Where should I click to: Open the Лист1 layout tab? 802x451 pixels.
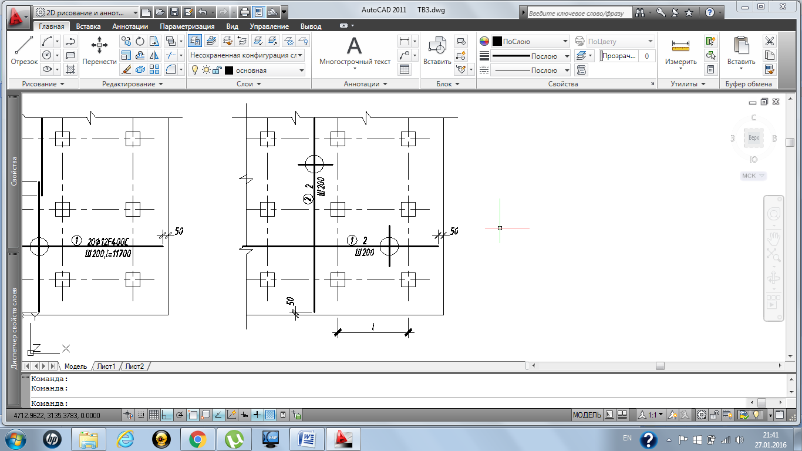click(106, 366)
